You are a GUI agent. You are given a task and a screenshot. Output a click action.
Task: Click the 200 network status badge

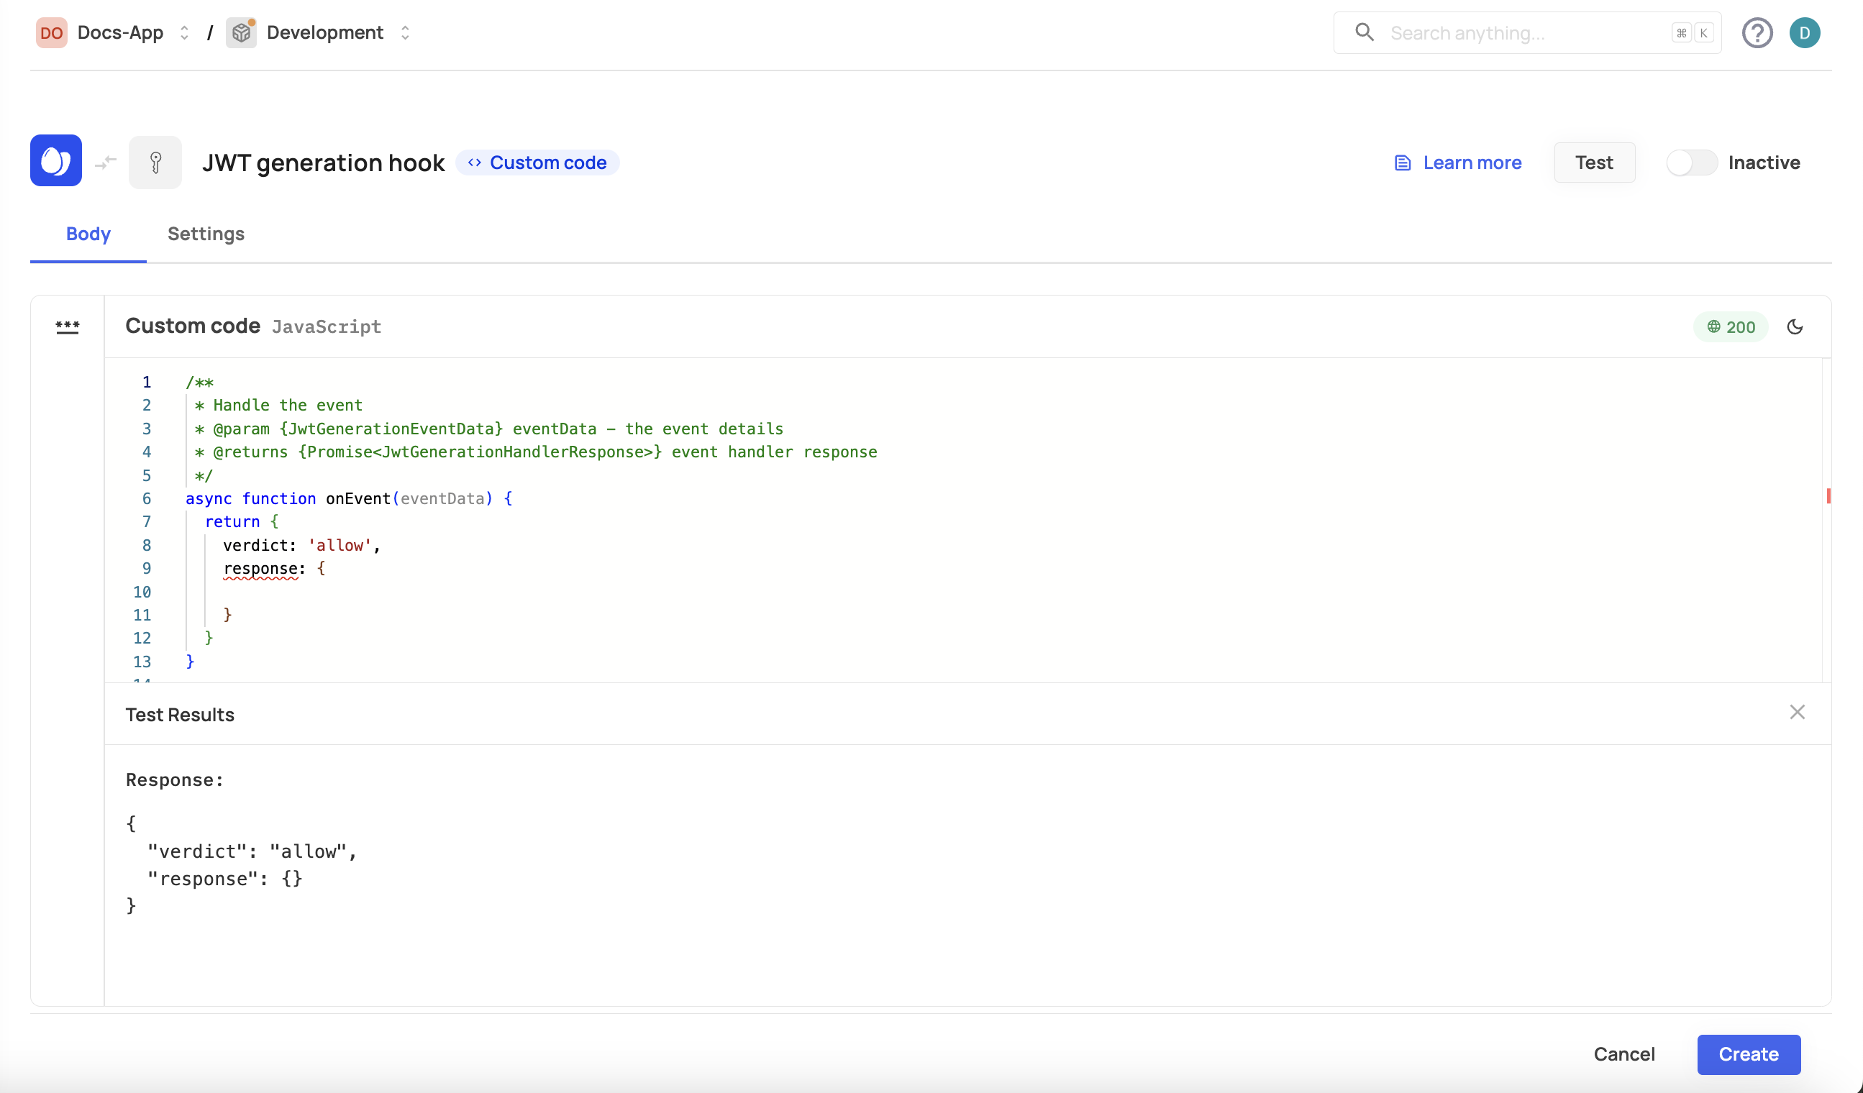pos(1730,326)
